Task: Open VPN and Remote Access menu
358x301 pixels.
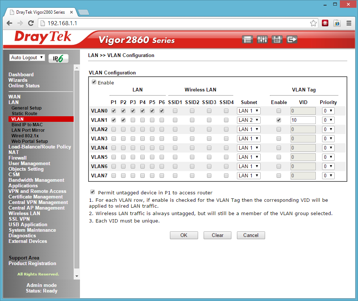Action: [37, 191]
